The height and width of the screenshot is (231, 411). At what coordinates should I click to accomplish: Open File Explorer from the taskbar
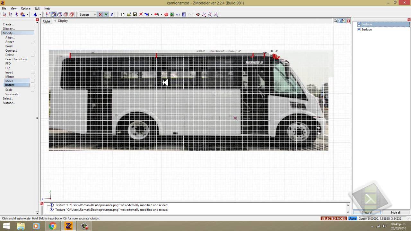point(21,226)
